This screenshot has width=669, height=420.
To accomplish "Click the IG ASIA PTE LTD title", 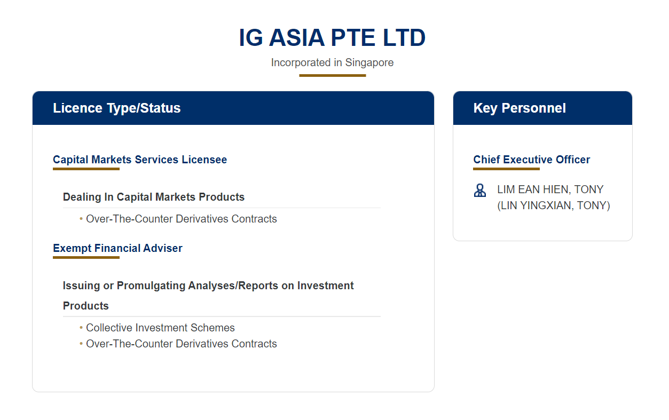I will coord(332,38).
